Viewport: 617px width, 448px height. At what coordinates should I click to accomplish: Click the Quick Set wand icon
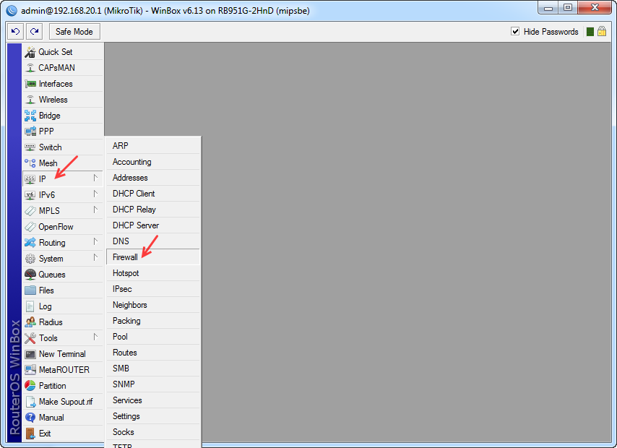coord(30,52)
